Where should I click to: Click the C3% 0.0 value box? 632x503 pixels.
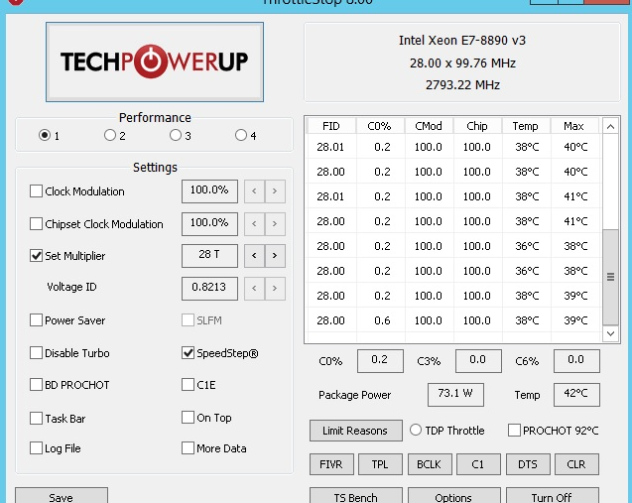[x=478, y=361]
